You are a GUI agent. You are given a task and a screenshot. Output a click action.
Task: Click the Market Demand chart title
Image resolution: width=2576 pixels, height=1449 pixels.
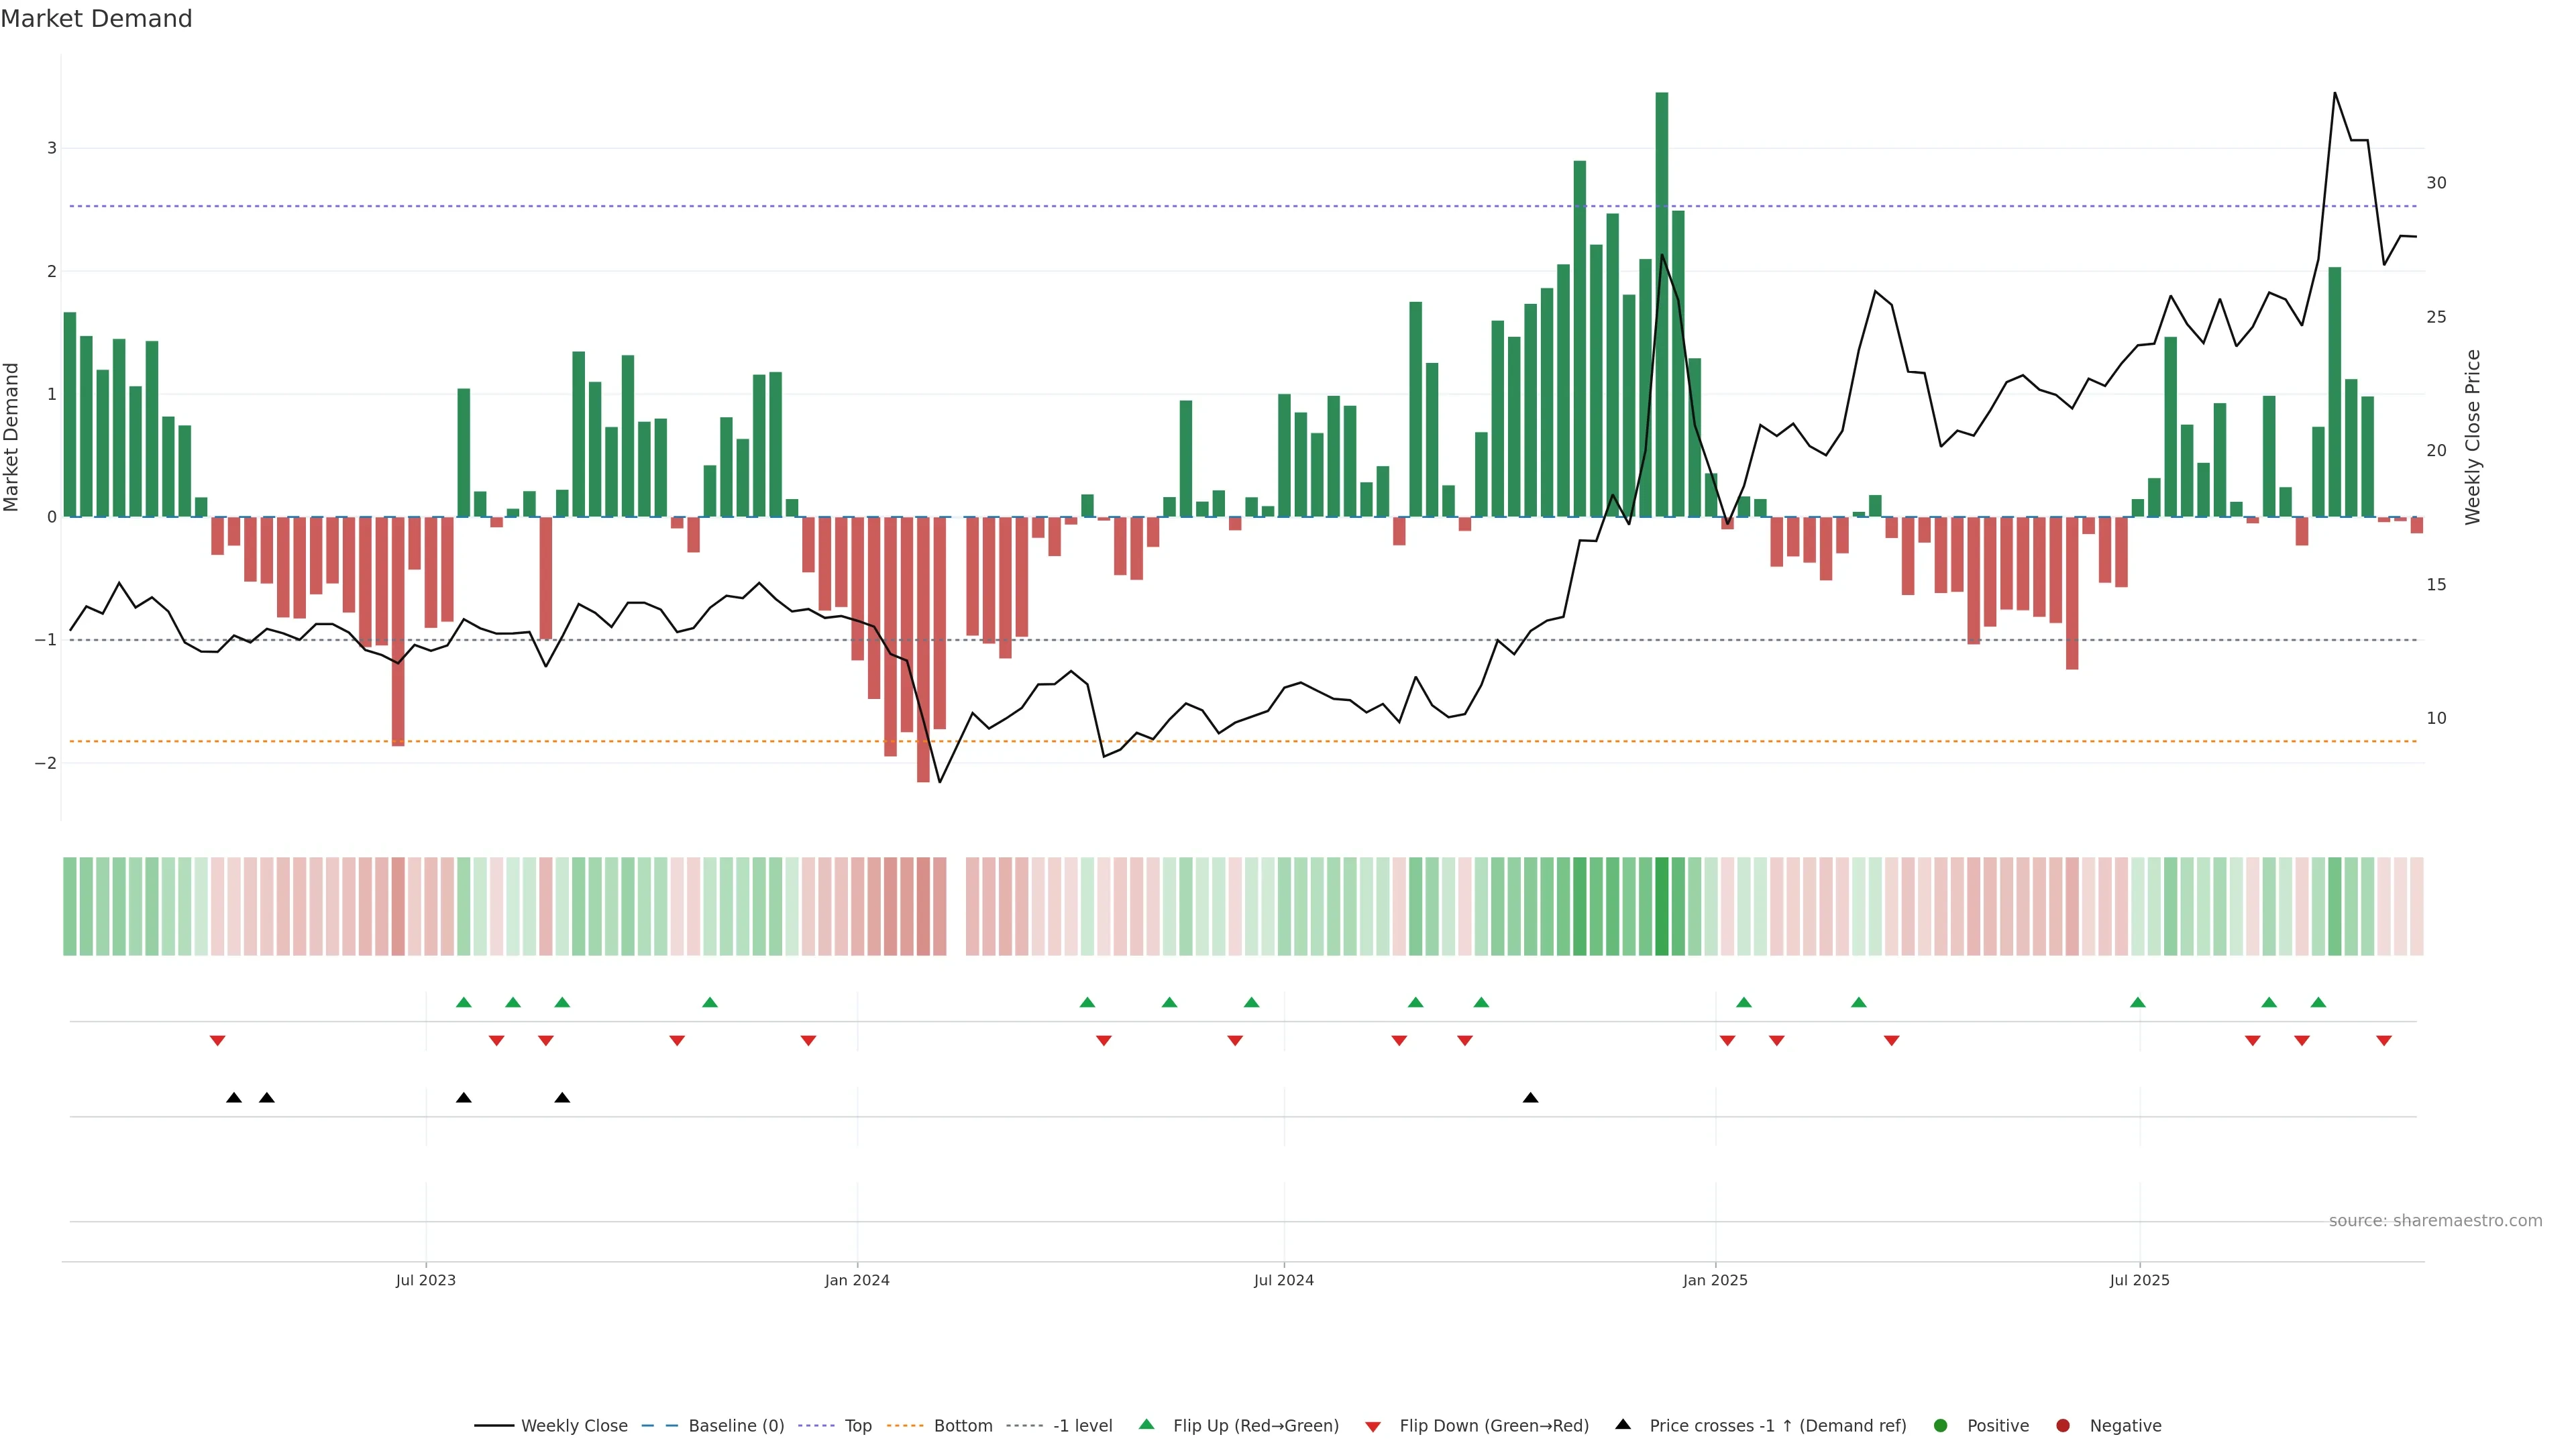tap(96, 18)
